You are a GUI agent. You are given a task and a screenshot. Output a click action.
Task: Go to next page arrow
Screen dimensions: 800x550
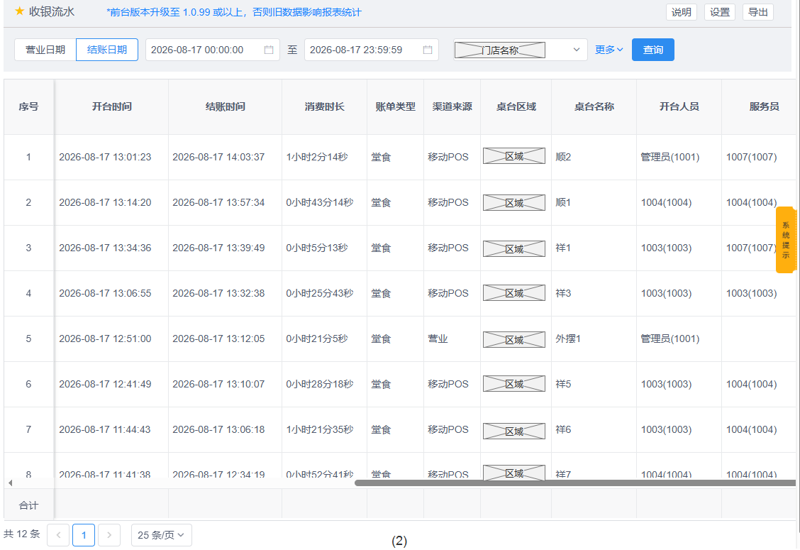pos(109,535)
